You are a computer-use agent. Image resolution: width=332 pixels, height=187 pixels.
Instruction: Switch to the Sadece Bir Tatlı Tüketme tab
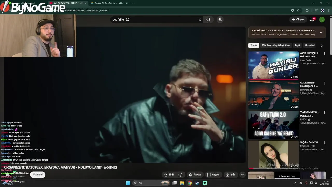(x=109, y=3)
